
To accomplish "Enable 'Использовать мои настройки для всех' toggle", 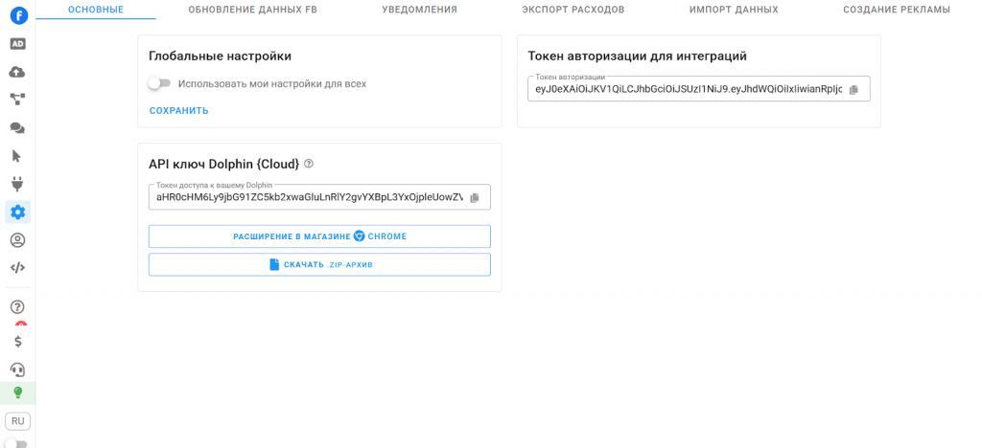I will (x=159, y=83).
